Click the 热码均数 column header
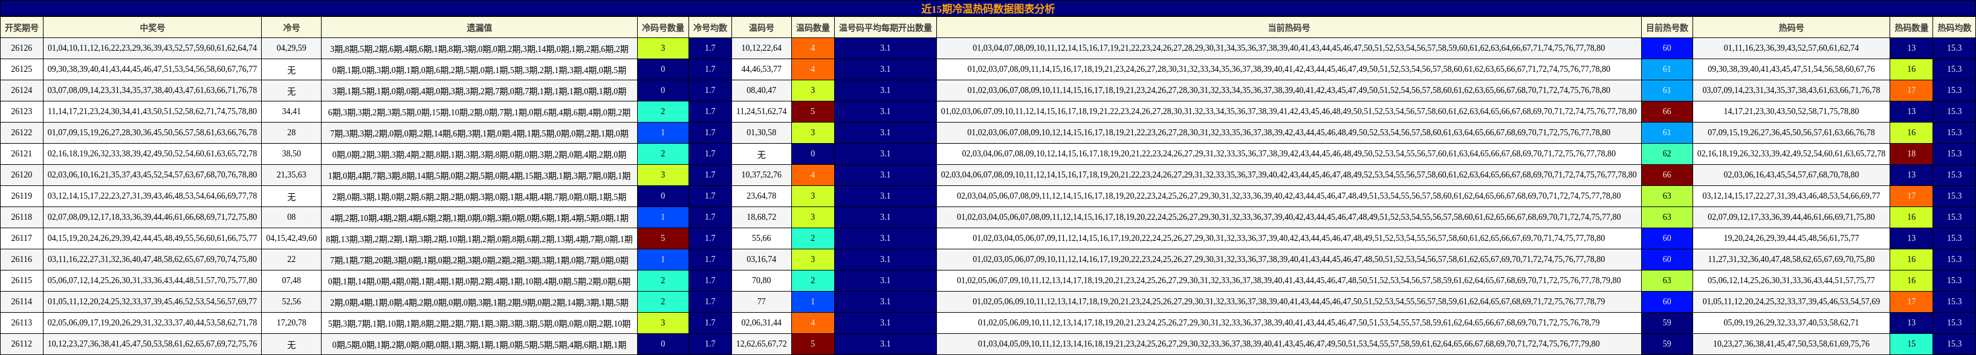This screenshot has width=1976, height=355. [1954, 28]
